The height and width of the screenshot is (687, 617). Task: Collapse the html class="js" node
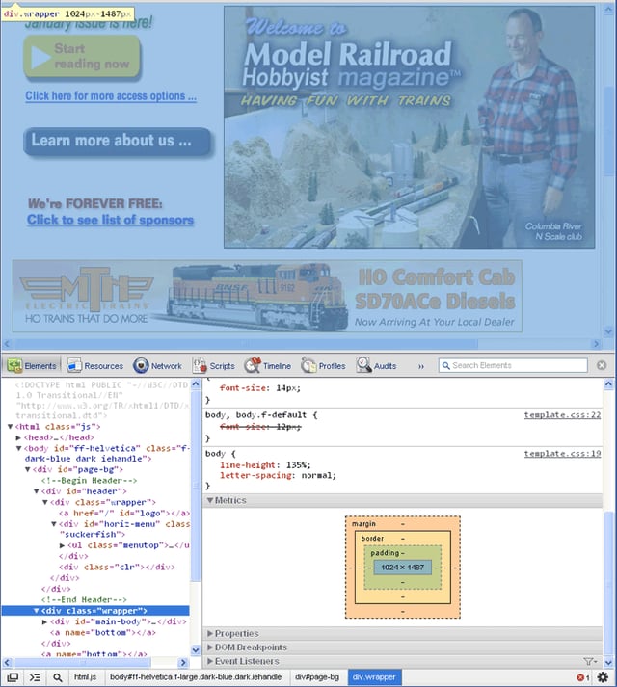(x=10, y=426)
